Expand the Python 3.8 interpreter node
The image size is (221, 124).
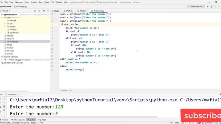(x=2, y=60)
